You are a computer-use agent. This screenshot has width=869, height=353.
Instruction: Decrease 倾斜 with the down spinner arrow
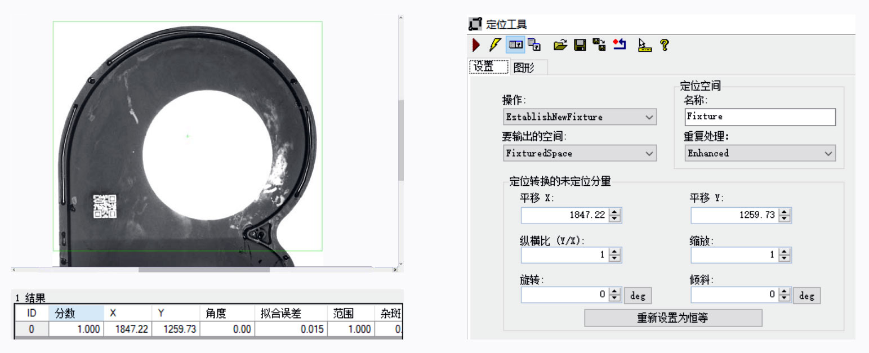click(x=785, y=298)
